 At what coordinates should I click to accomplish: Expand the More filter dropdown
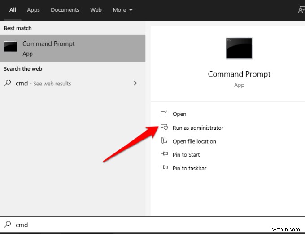tap(122, 10)
